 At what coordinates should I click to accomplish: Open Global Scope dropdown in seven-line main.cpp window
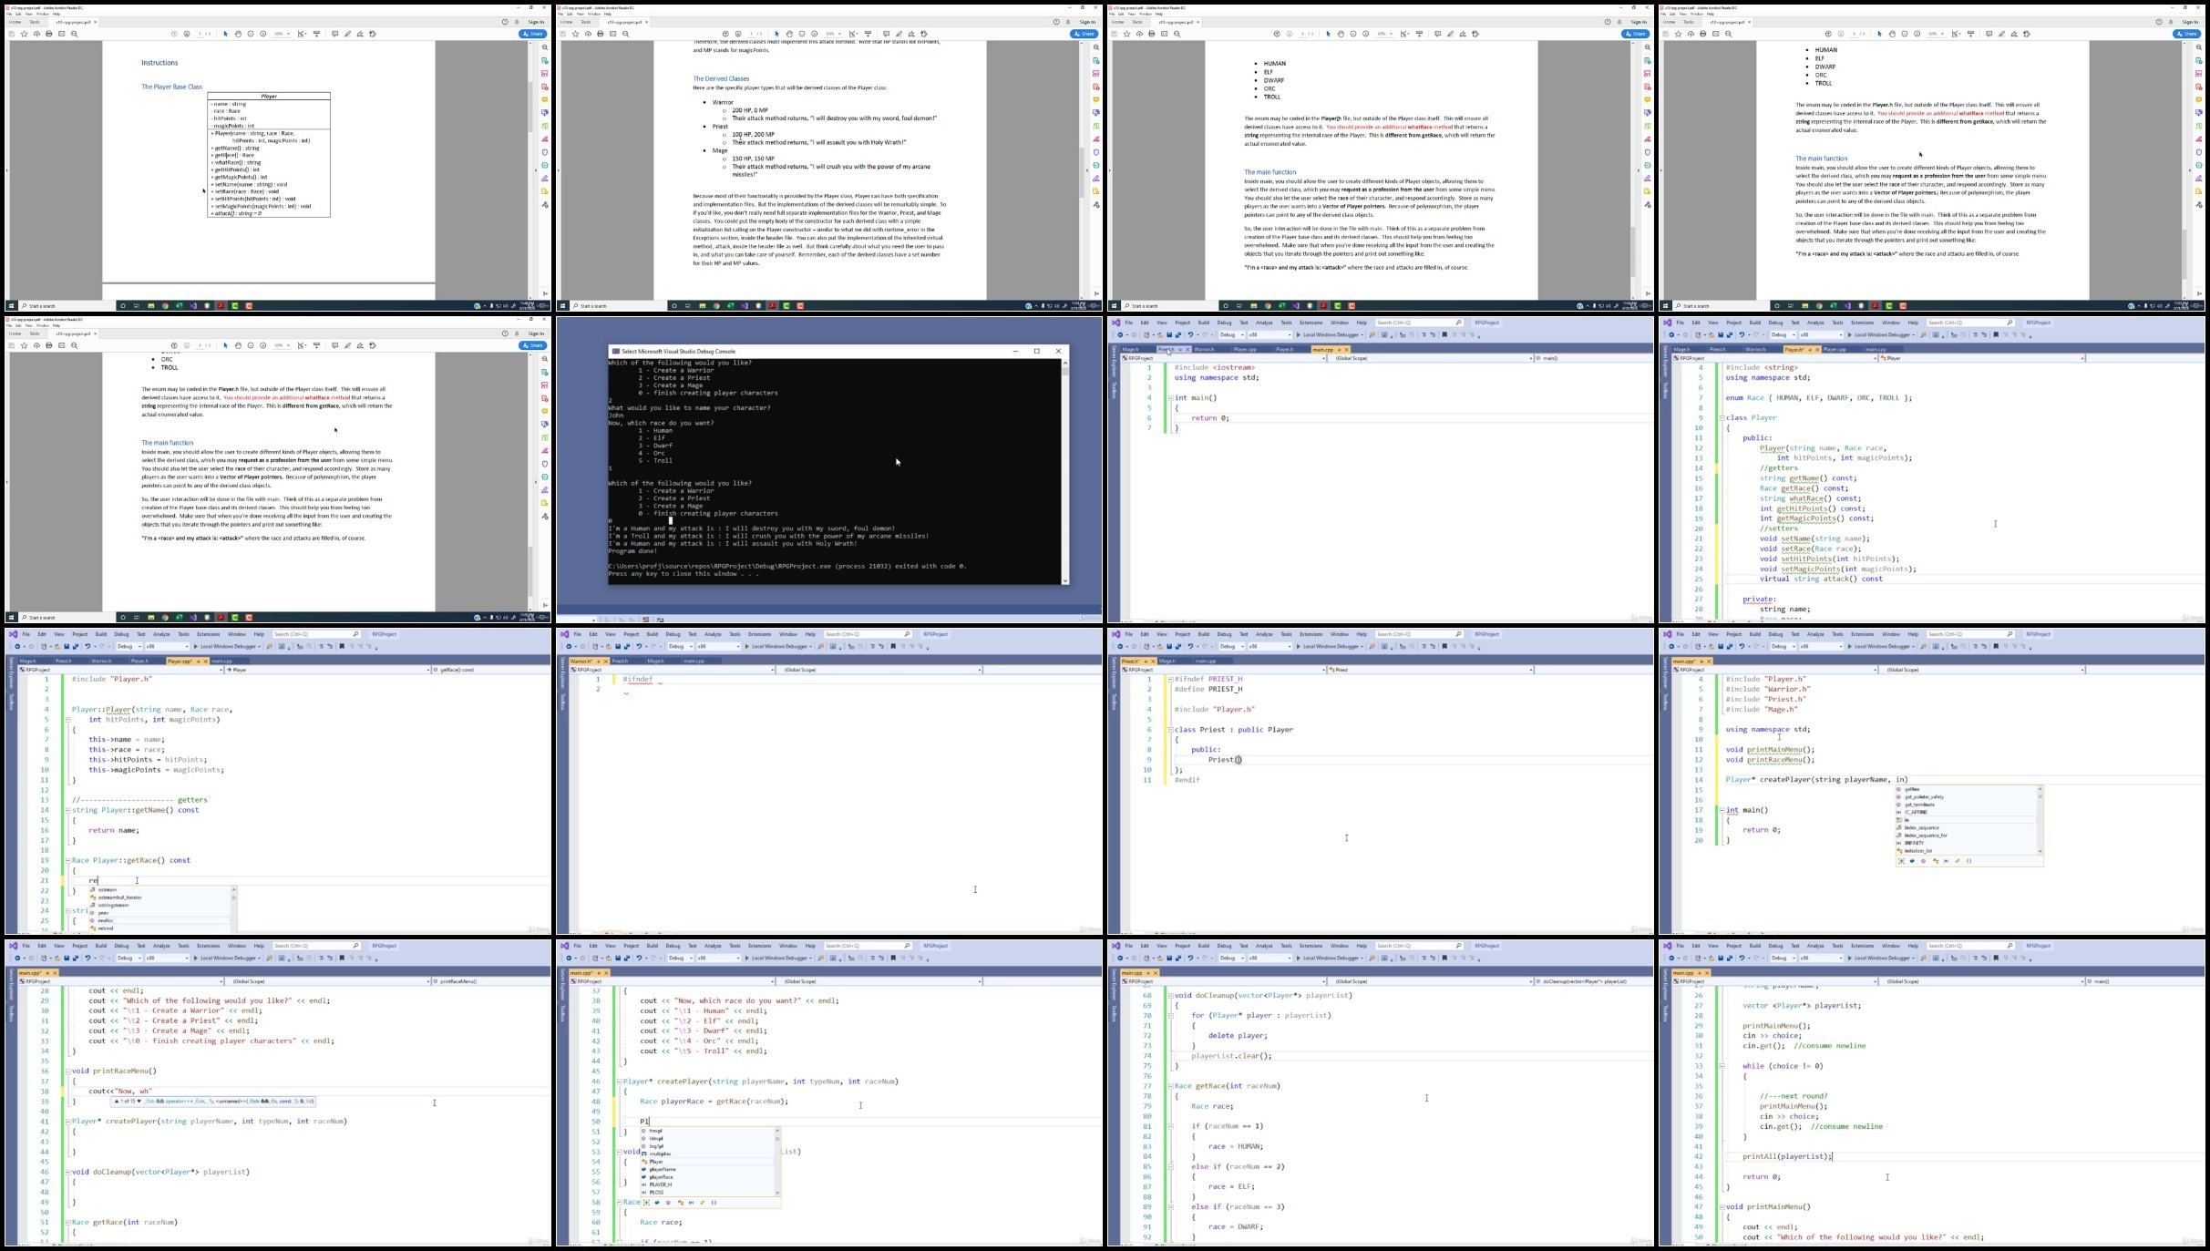[1430, 358]
